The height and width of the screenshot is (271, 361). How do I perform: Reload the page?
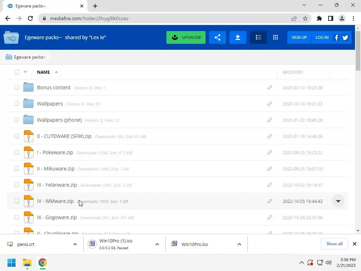(30, 18)
